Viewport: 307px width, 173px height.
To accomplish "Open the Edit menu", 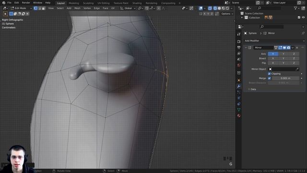I will (x=17, y=3).
